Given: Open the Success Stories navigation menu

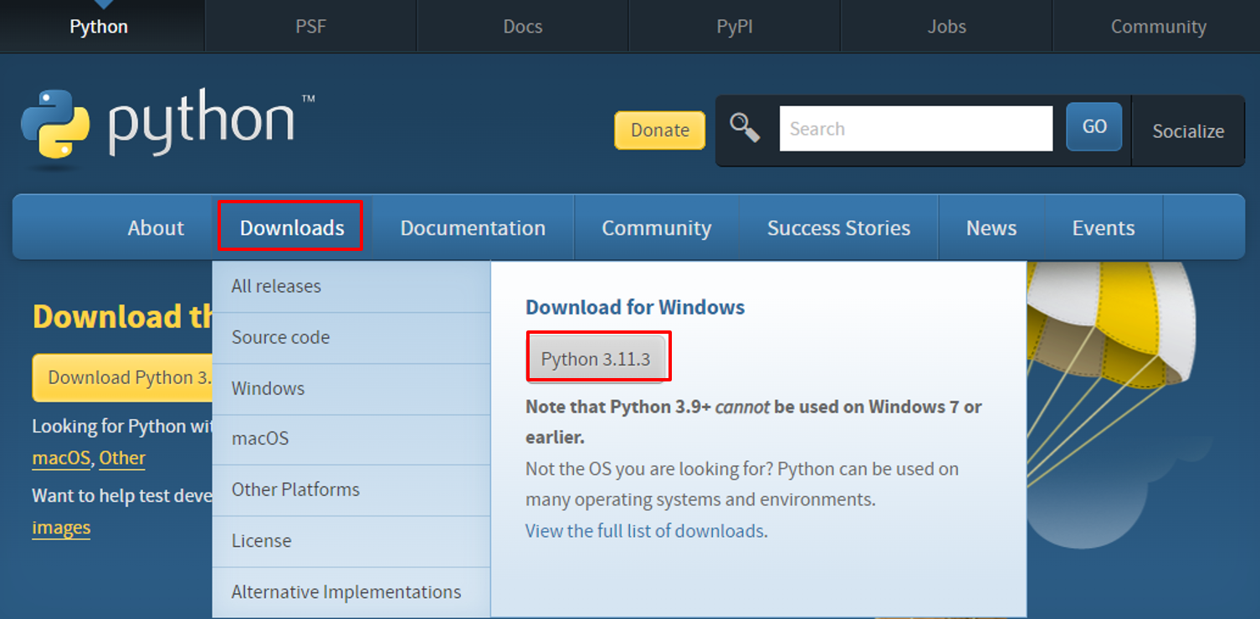Looking at the screenshot, I should click(838, 228).
